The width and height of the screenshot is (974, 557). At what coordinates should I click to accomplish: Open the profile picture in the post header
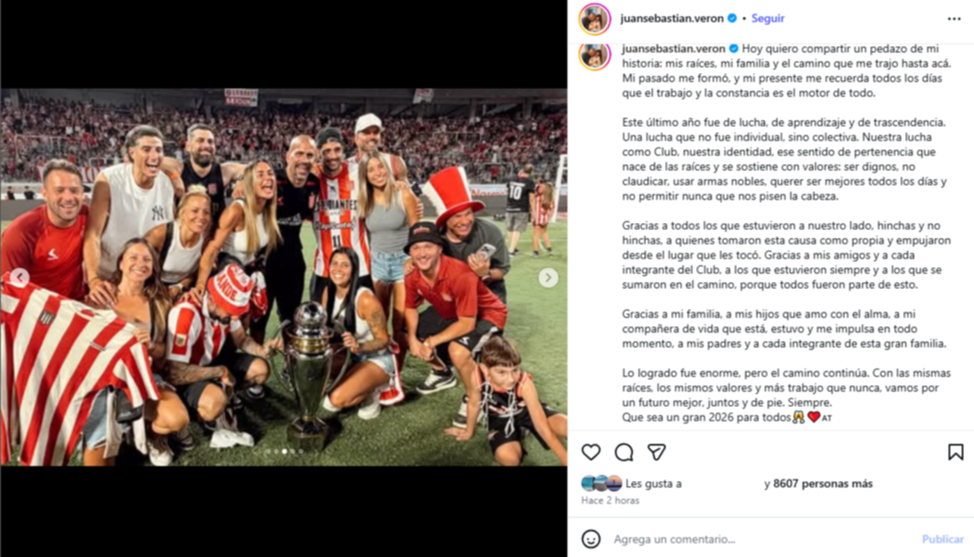[594, 19]
